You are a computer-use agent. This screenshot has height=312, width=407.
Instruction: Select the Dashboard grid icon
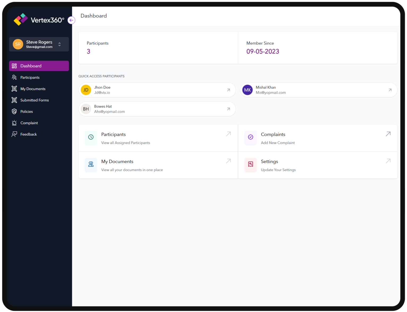tap(14, 66)
